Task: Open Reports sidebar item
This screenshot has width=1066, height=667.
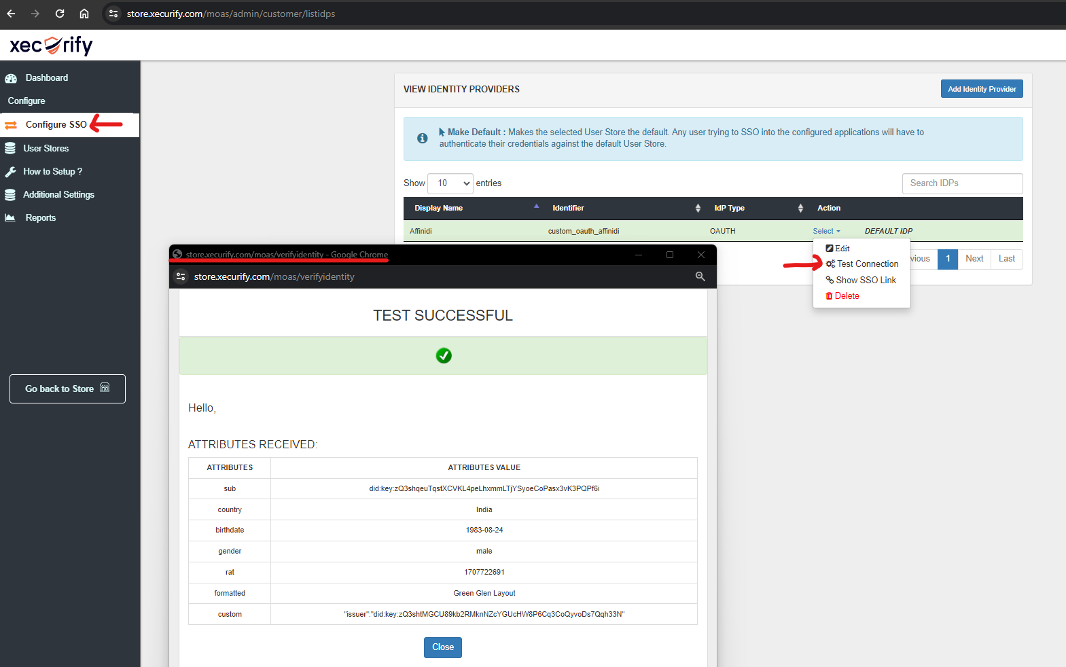Action: click(x=41, y=218)
